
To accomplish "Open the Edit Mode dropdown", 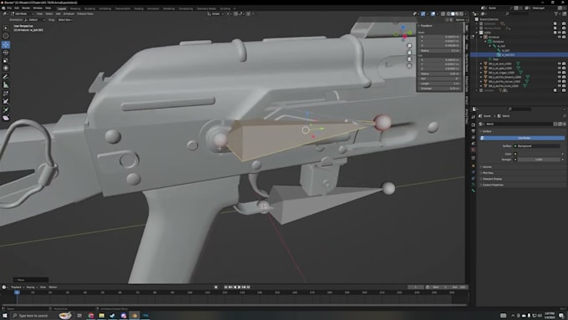I will [21, 13].
